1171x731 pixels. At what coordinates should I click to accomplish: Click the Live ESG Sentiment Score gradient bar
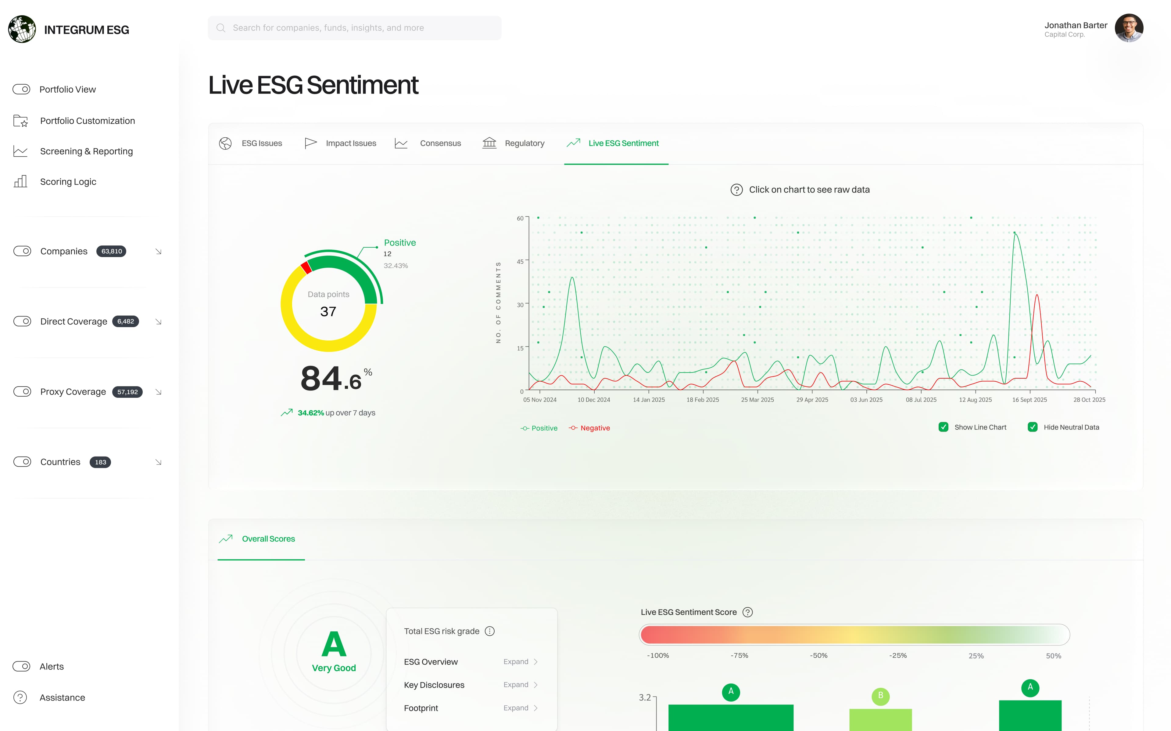(x=854, y=634)
